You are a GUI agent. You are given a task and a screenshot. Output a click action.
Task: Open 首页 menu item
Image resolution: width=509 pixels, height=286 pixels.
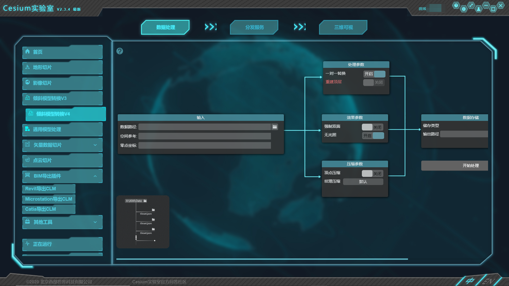pyautogui.click(x=63, y=52)
